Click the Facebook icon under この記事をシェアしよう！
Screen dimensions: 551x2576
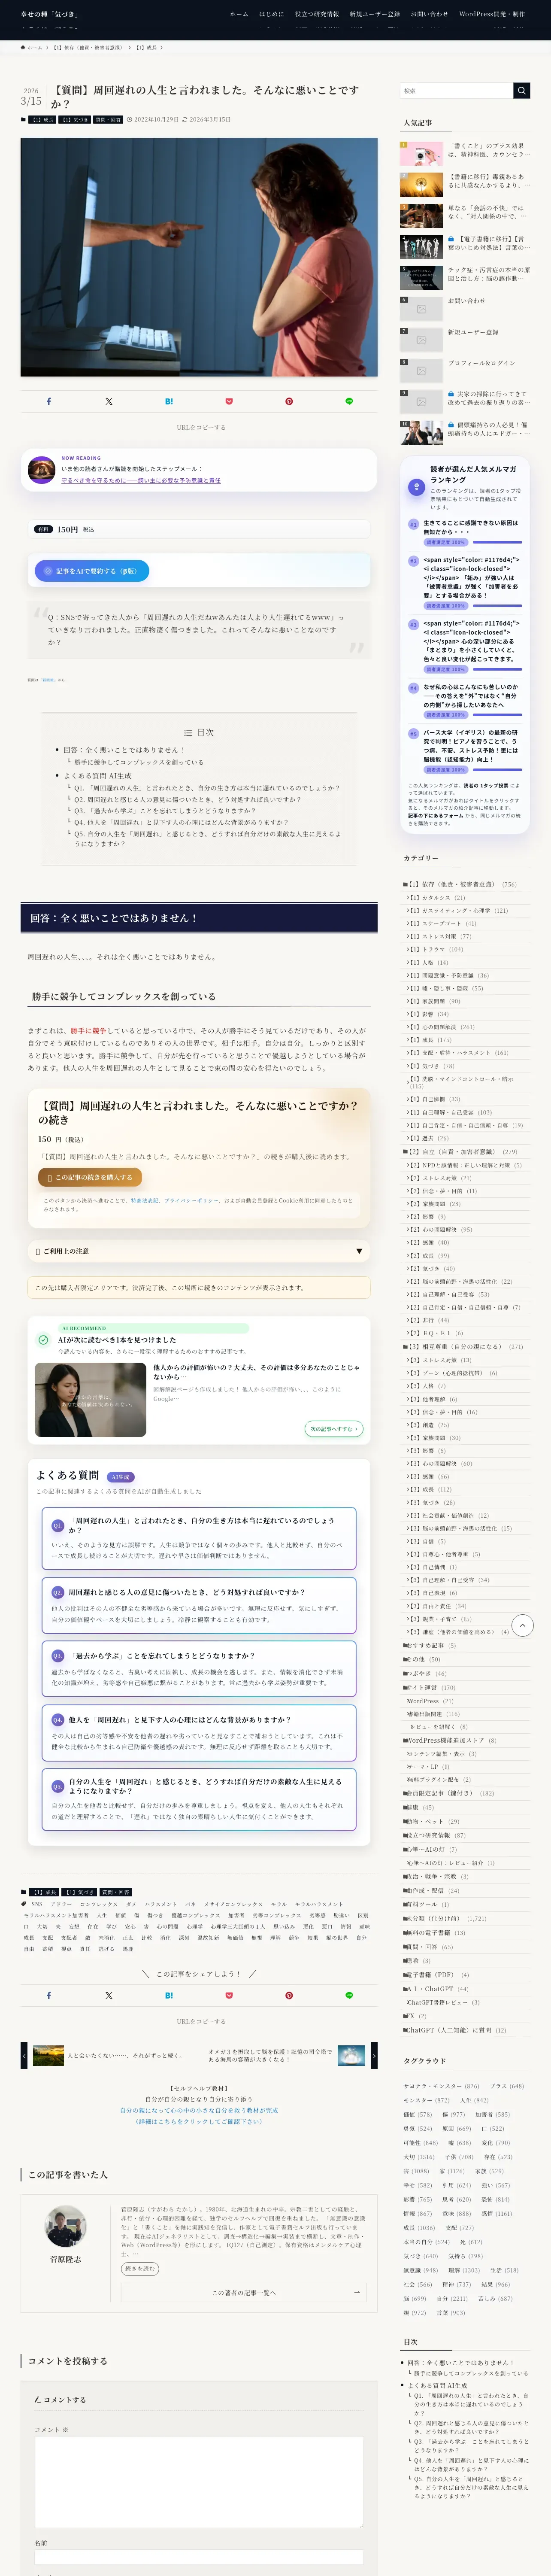click(49, 1995)
